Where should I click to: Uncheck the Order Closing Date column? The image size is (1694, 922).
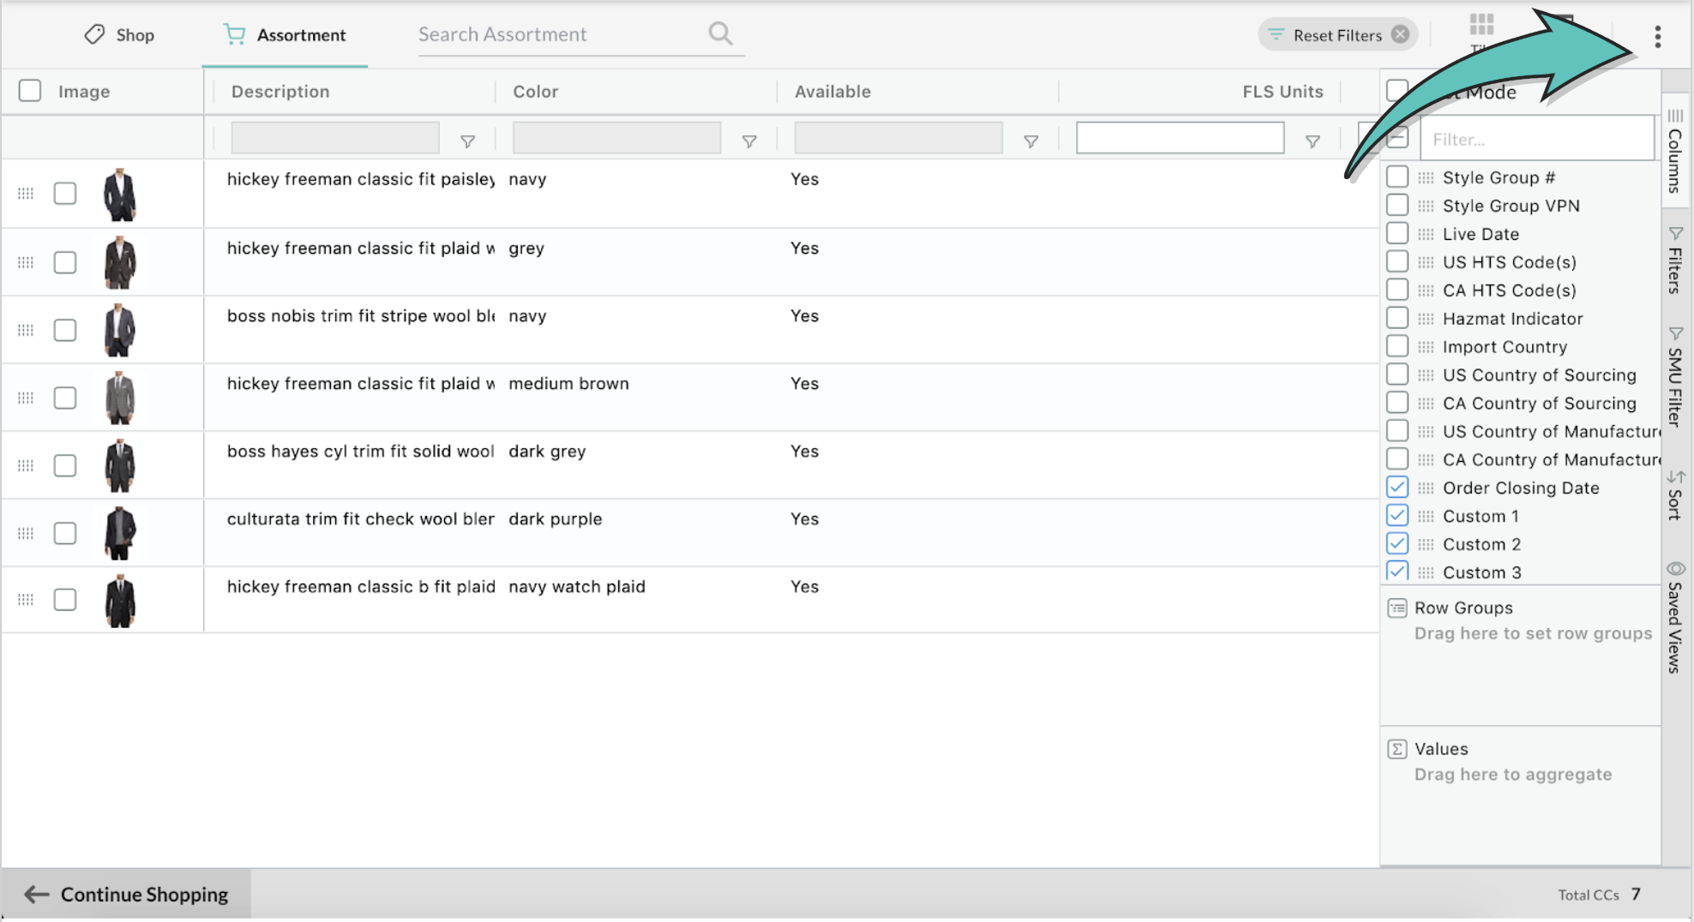point(1397,488)
